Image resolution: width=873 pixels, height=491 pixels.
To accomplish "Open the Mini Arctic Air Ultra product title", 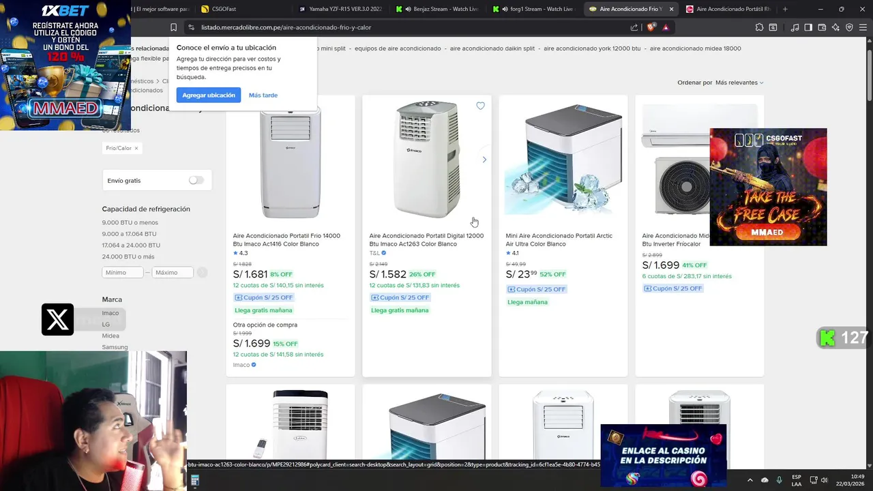I will point(559,240).
